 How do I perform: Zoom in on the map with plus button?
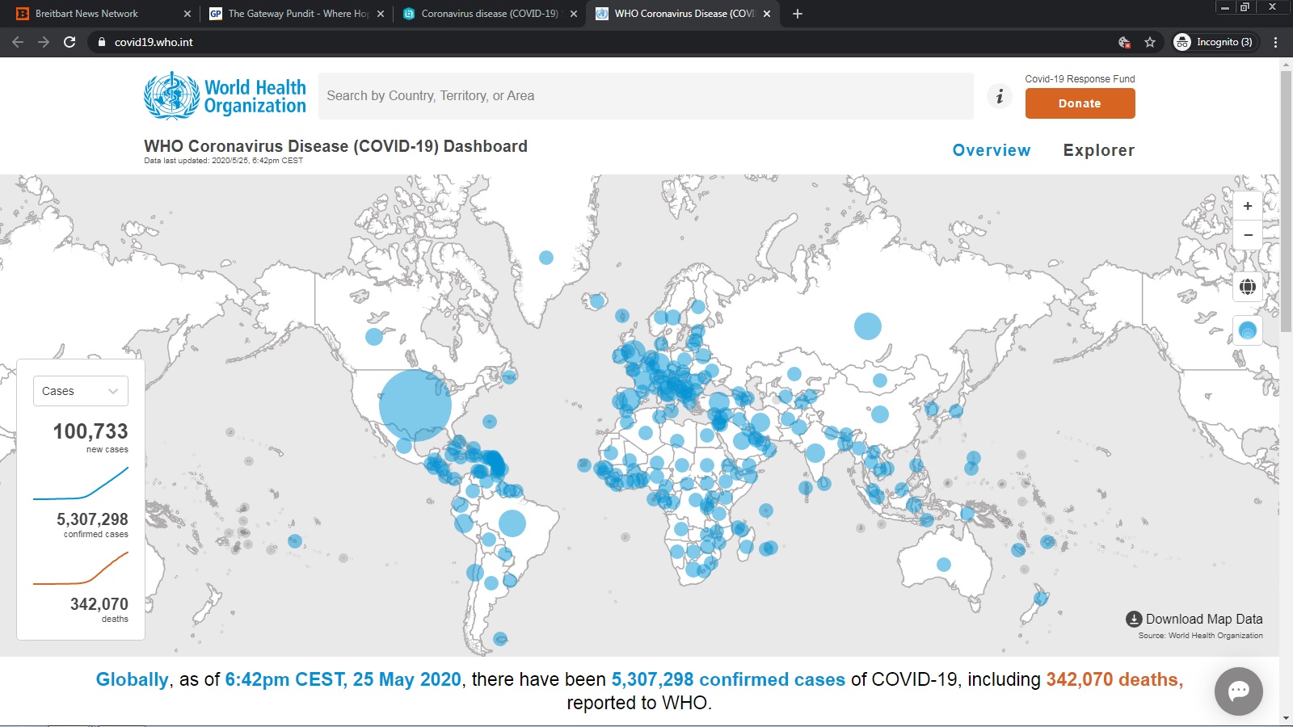coord(1248,206)
